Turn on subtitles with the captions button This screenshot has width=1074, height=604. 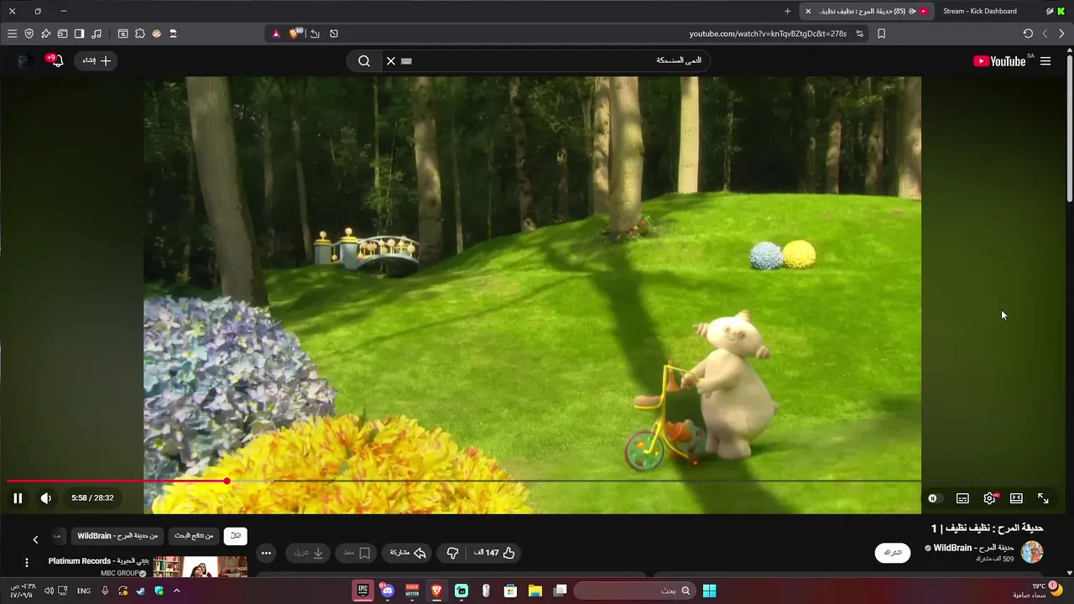962,498
